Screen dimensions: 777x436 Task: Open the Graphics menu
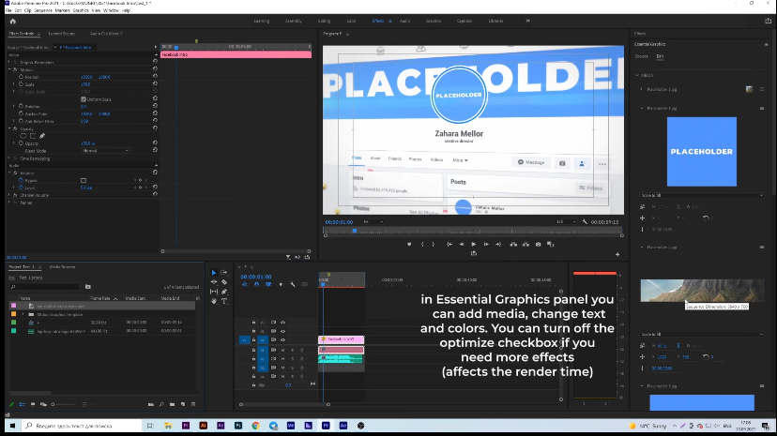point(81,10)
